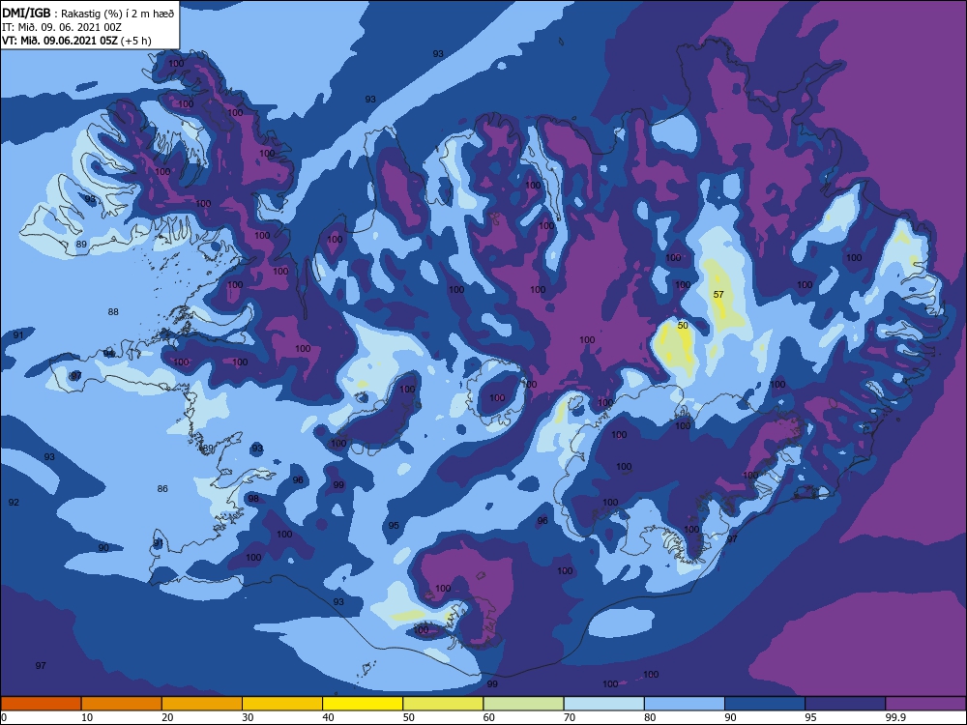Select the orange 10–20 legend color box

[122, 704]
